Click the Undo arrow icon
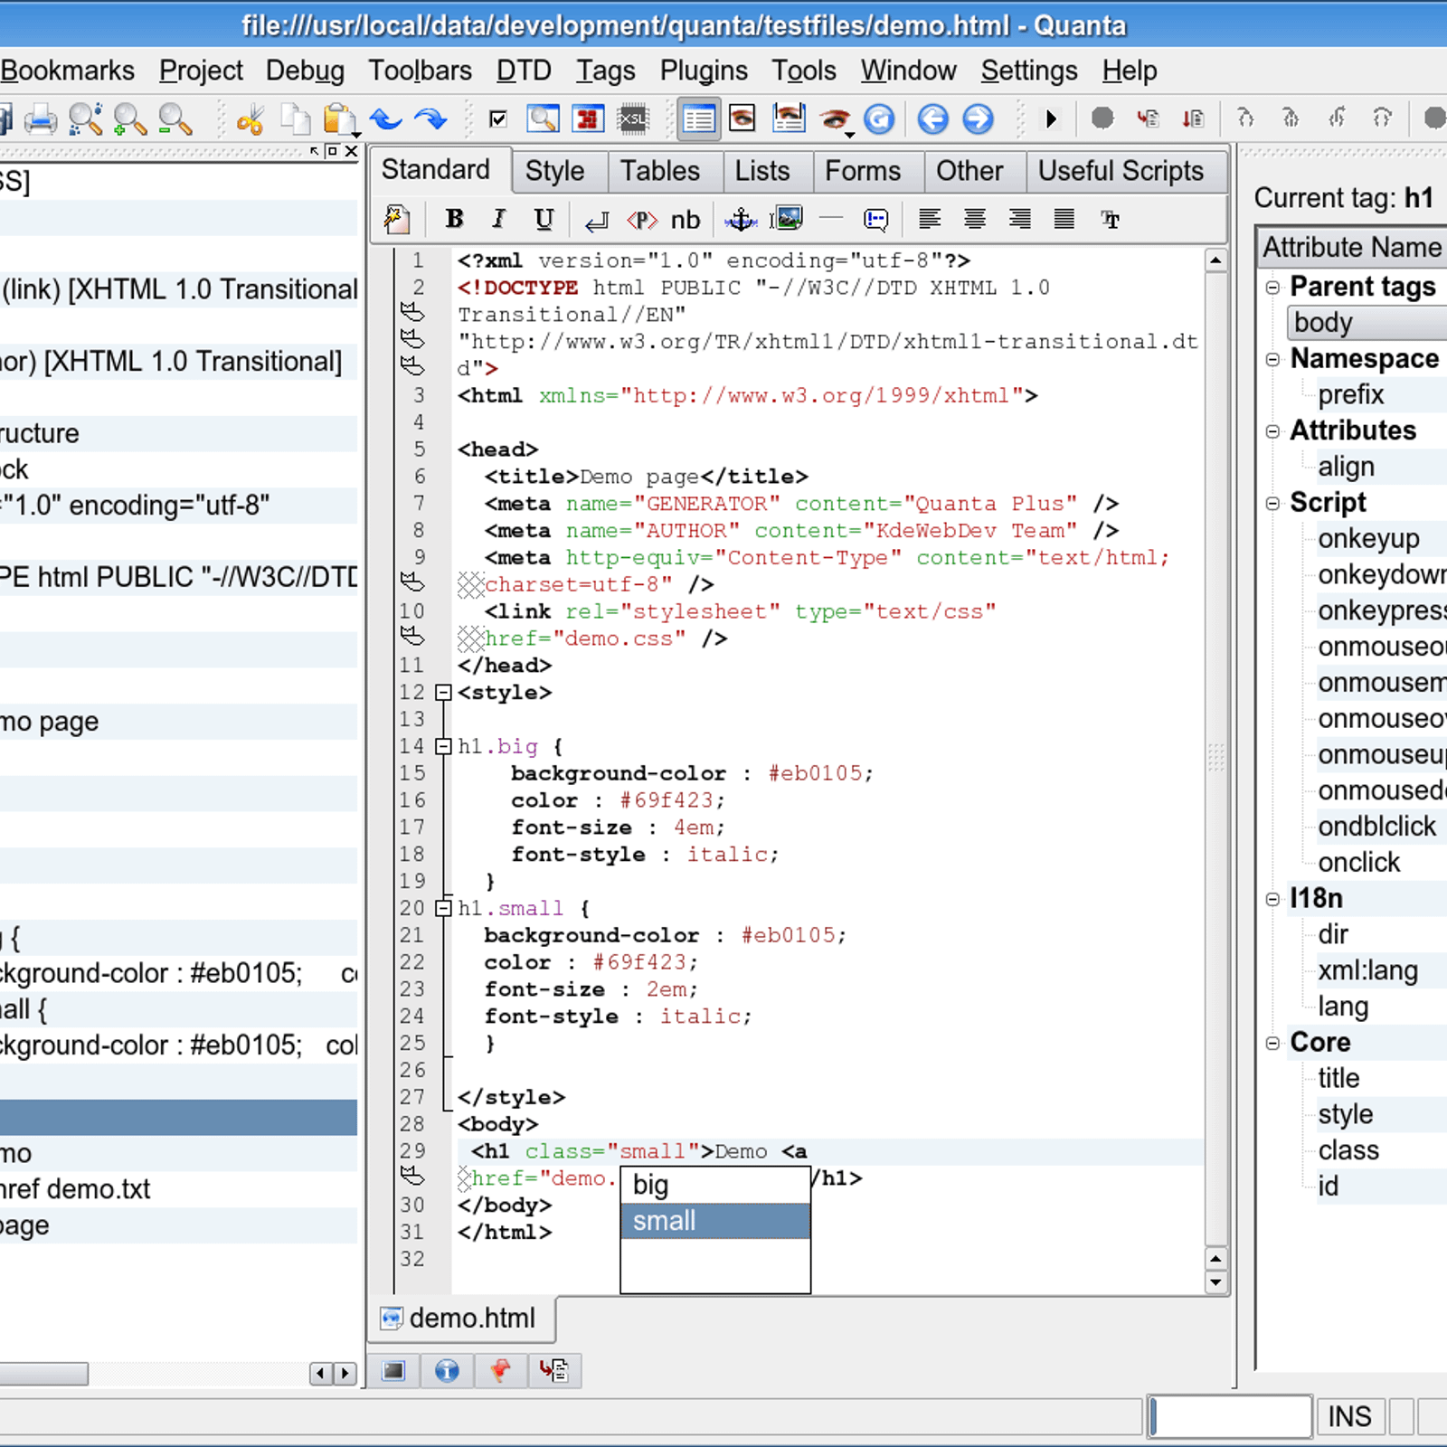This screenshot has height=1447, width=1447. pyautogui.click(x=386, y=118)
